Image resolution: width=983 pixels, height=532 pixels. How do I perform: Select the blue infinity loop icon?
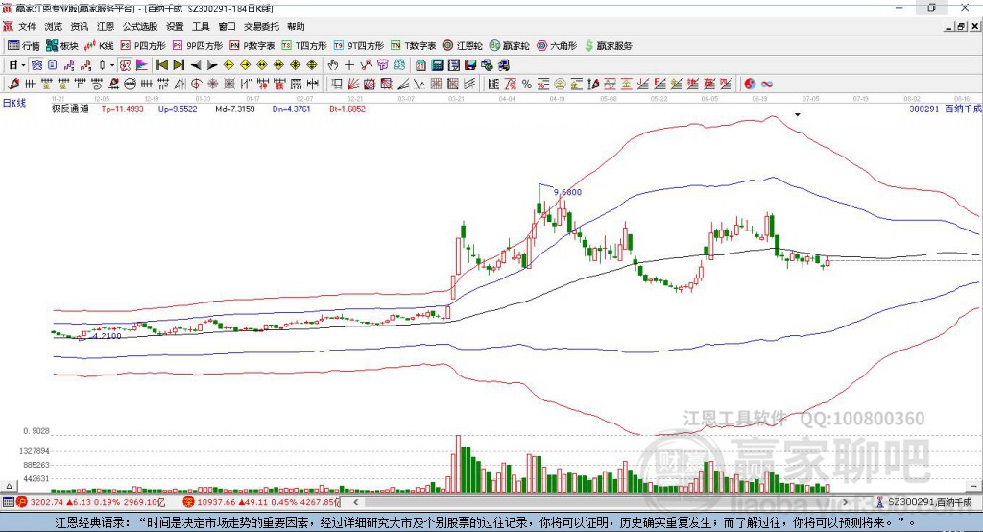767,85
